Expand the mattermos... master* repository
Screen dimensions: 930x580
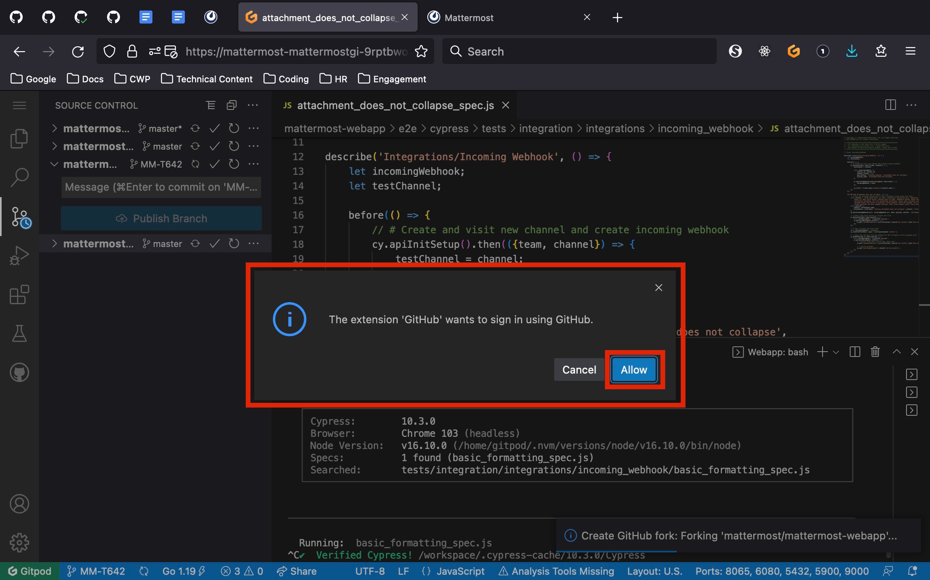55,128
